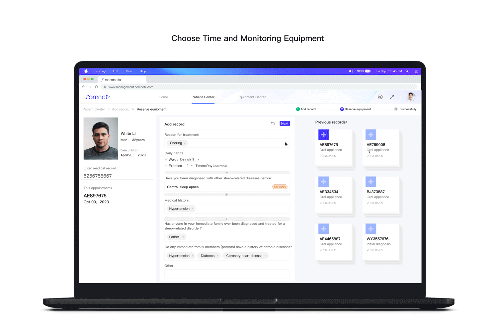Image resolution: width=498 pixels, height=332 pixels.
Task: Remove Hypertension from family chronic diseases
Action: (x=192, y=256)
